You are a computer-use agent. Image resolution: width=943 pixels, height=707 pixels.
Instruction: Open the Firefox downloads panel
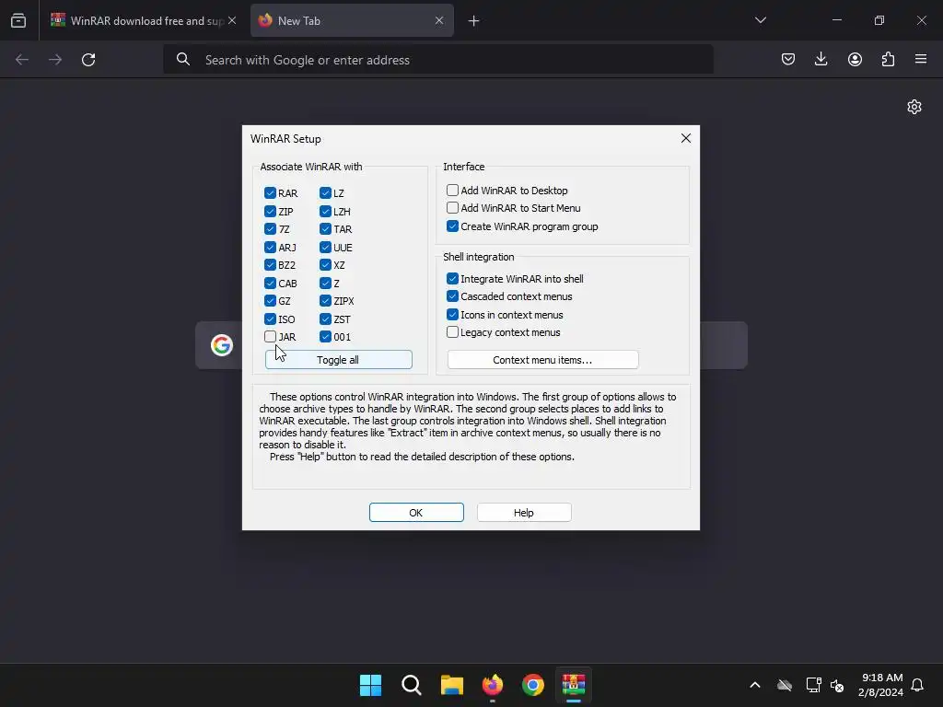[821, 59]
